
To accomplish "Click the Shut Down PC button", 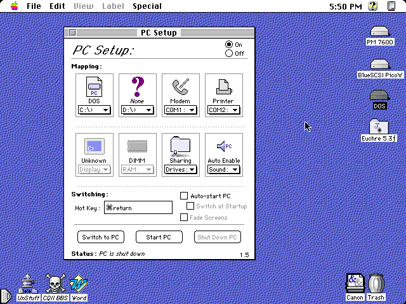I will pos(218,237).
